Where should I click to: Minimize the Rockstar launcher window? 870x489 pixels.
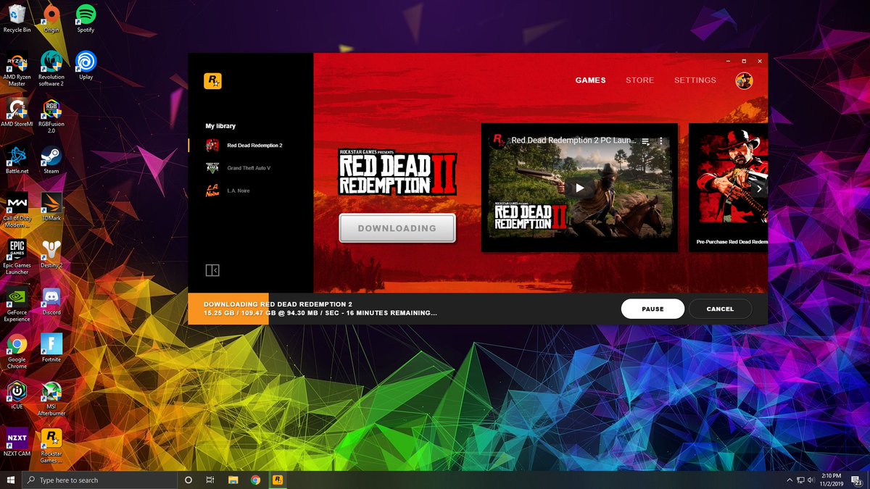[729, 61]
